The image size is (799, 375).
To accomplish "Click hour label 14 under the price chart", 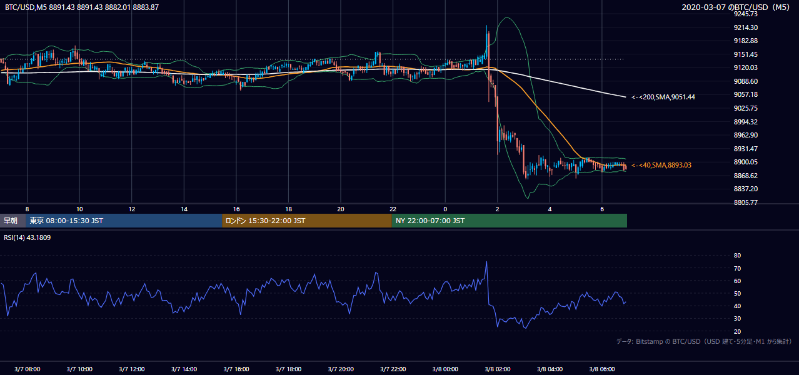I will click(184, 209).
